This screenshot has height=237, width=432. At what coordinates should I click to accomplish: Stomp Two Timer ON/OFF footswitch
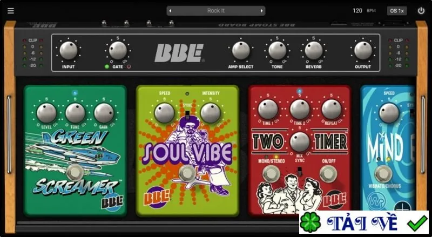point(328,174)
